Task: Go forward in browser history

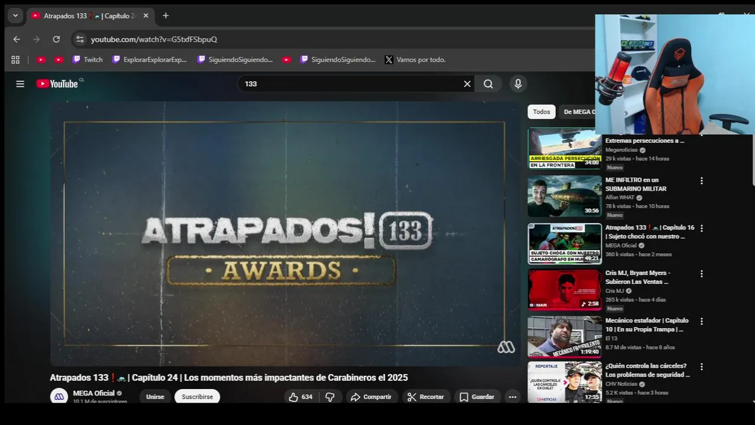Action: click(x=37, y=40)
